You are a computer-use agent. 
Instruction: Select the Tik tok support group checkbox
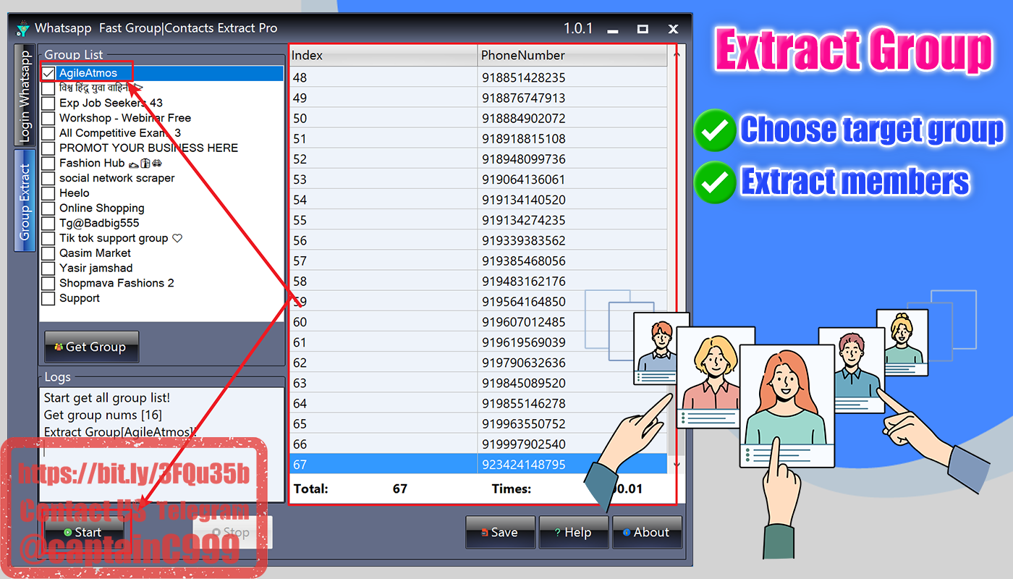48,238
